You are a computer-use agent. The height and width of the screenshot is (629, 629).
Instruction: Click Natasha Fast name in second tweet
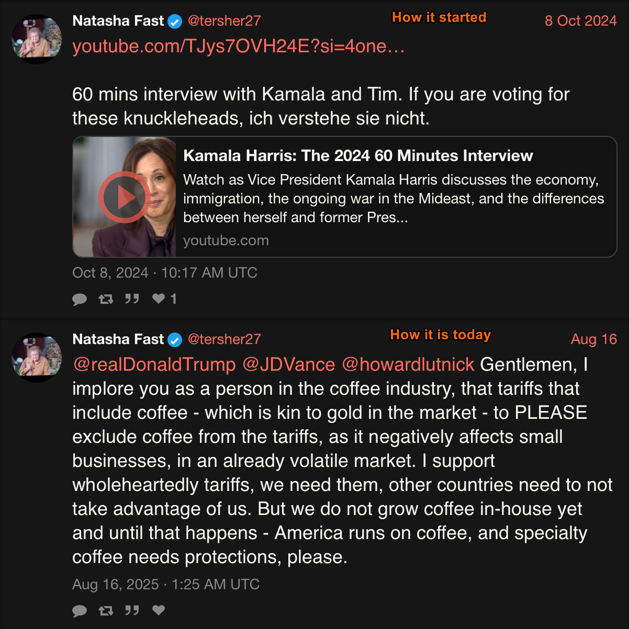pyautogui.click(x=118, y=339)
